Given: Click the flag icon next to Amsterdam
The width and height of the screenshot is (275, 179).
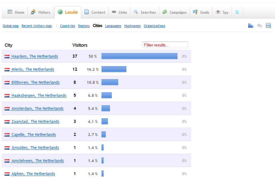Looking at the screenshot, I should 7,109.
